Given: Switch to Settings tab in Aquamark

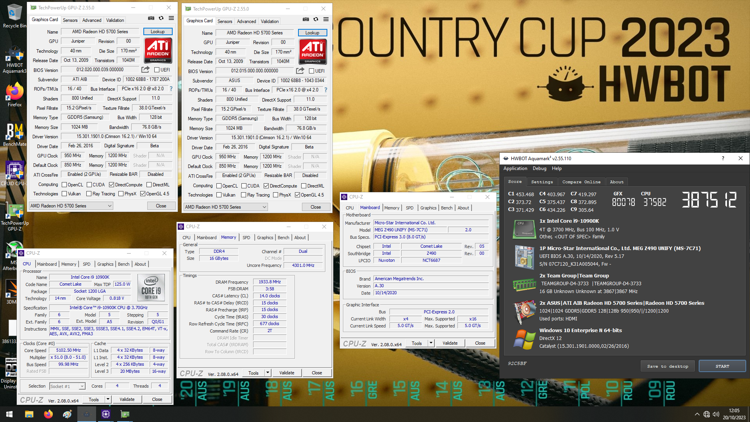Looking at the screenshot, I should click(542, 182).
